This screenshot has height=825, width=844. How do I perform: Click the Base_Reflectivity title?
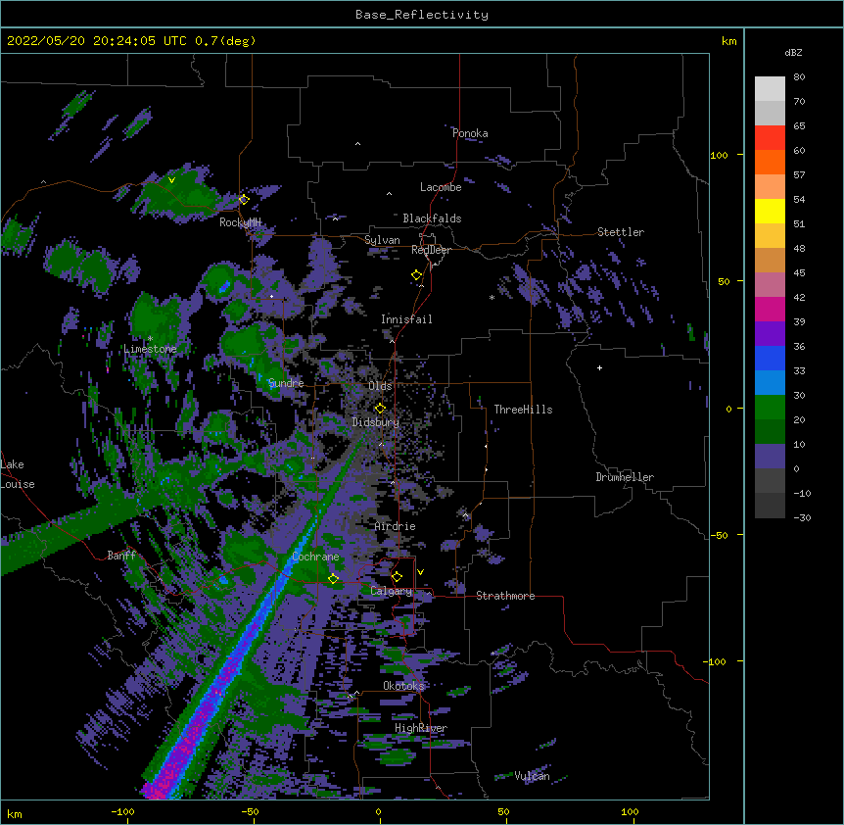[x=422, y=15]
